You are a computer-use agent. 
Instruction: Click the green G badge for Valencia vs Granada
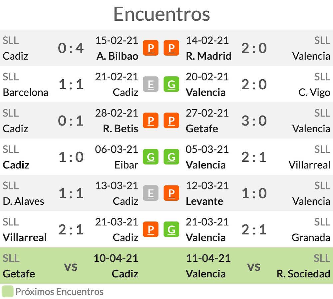pyautogui.click(x=171, y=229)
